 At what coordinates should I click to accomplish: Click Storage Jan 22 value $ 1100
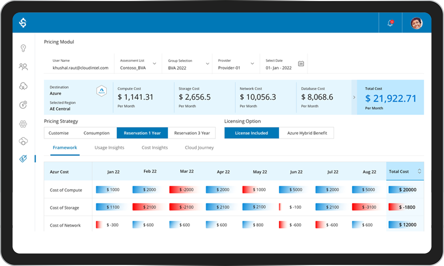tap(113, 207)
